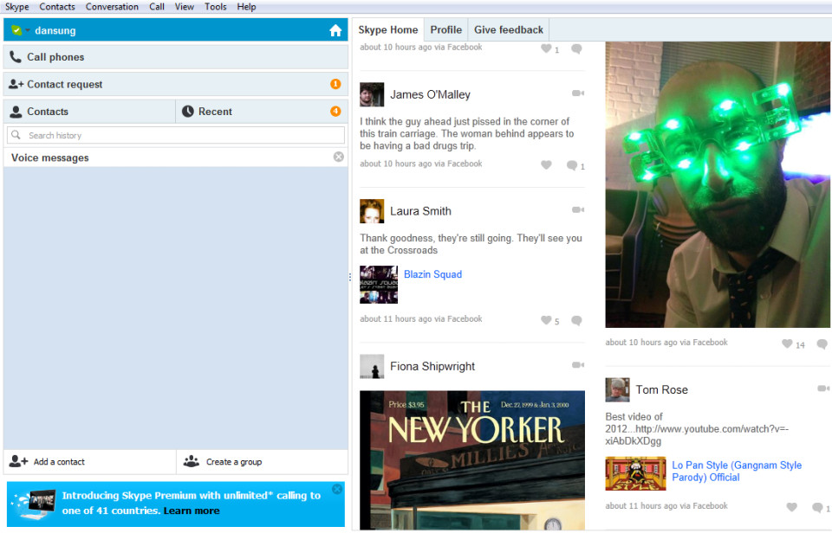Click the Lo Pan Style video thumbnail
Image resolution: width=832 pixels, height=533 pixels.
pos(635,473)
